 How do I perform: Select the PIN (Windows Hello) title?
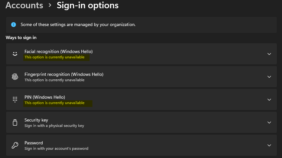click(45, 97)
